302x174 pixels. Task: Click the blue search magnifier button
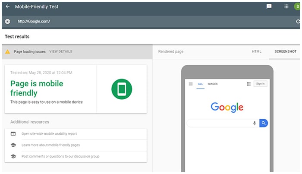coord(264,123)
